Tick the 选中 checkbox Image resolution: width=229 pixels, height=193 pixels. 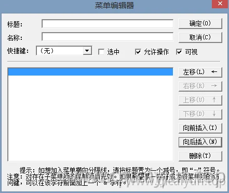101,52
